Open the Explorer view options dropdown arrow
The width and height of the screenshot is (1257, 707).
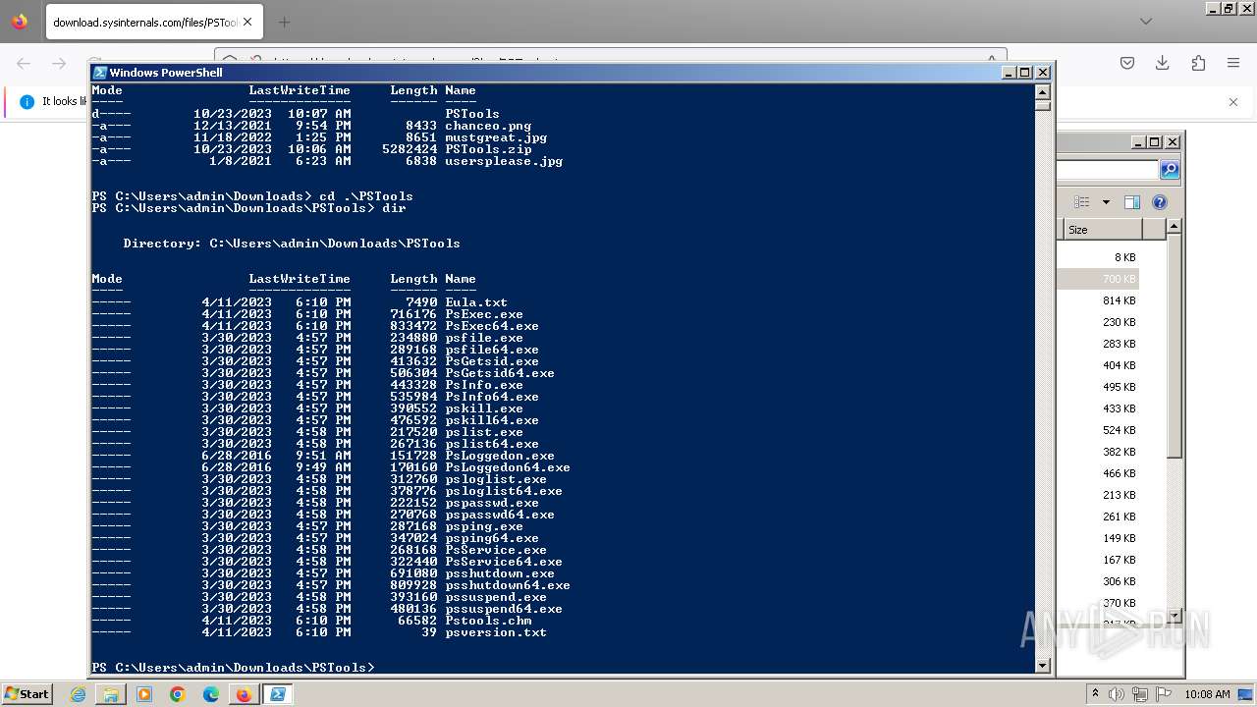coord(1106,202)
